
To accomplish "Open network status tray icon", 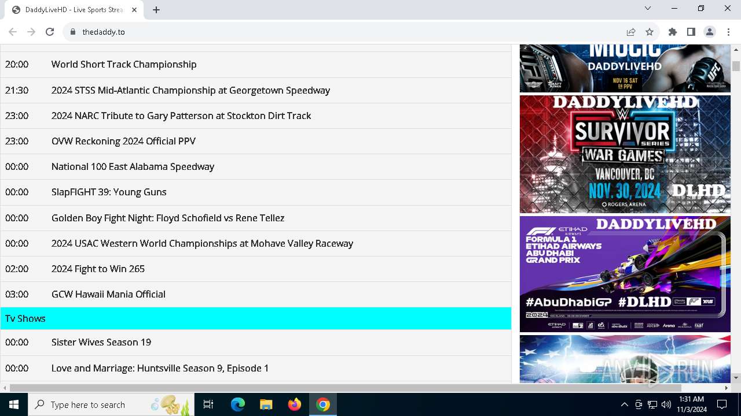I will click(652, 404).
